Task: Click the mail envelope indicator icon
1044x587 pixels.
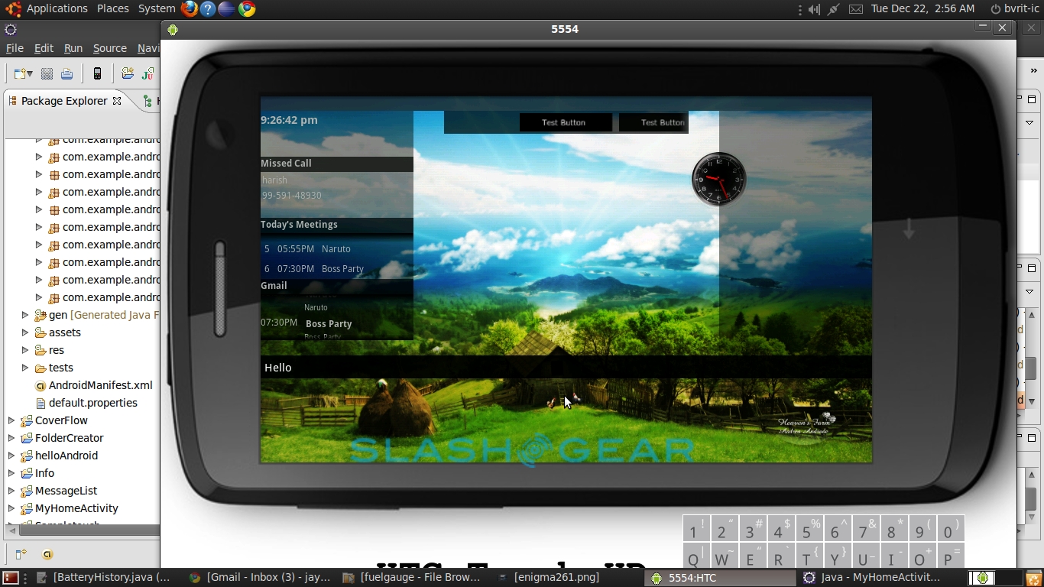Action: [x=856, y=9]
